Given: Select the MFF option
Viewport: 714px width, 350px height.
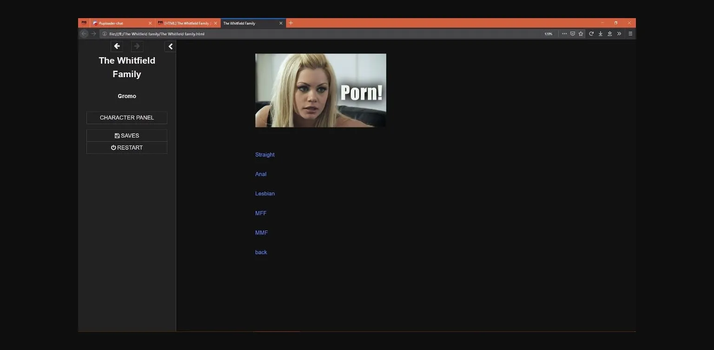Looking at the screenshot, I should click(261, 213).
